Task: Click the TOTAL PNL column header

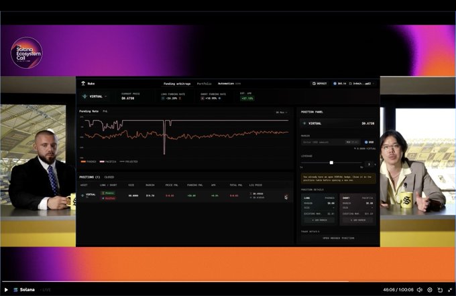Action: [235, 185]
